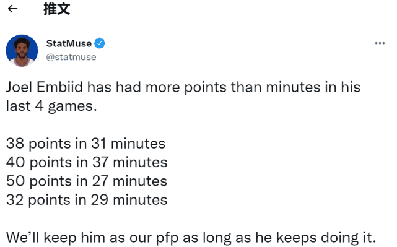
Task: Select the '38 points in 31 minutes' line
Action: coord(86,144)
